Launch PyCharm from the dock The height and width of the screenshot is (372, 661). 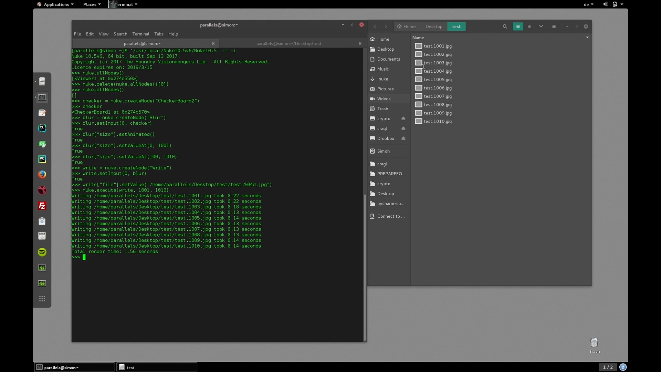42,159
